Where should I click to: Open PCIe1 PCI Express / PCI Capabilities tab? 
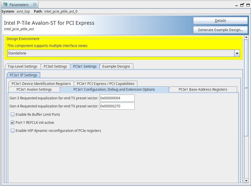[x=106, y=84]
